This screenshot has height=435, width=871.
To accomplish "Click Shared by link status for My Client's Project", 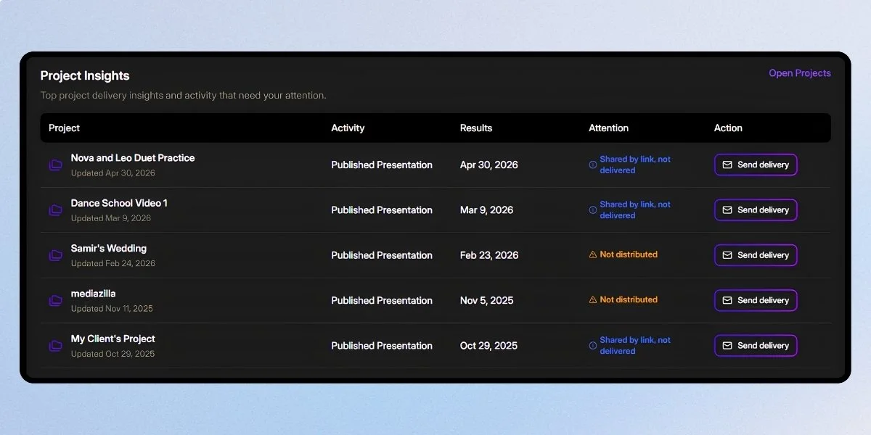I will [635, 345].
